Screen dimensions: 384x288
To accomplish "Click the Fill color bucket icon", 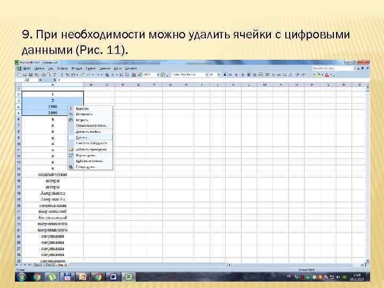I will tap(318, 75).
